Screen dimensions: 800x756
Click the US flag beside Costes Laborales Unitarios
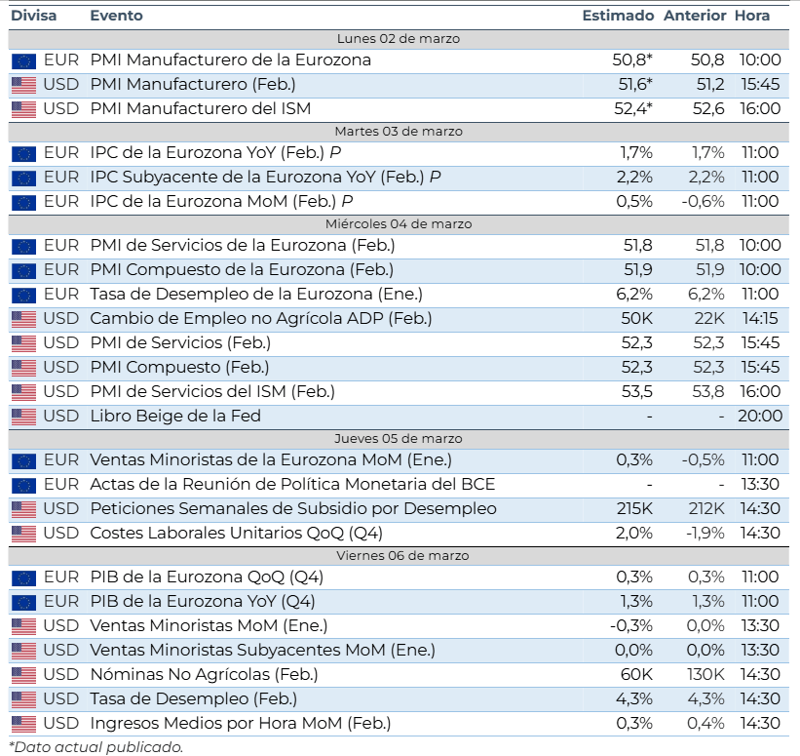click(x=24, y=534)
